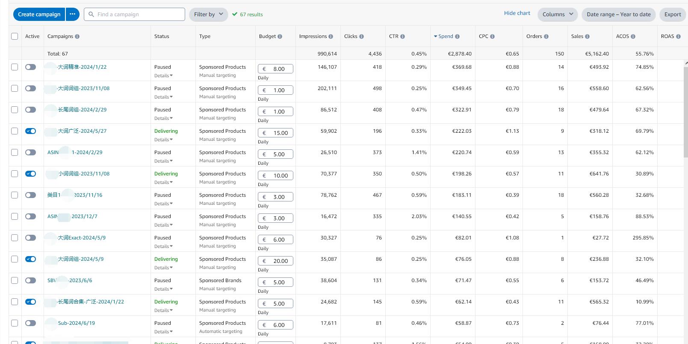Open the Filter by dropdown
The height and width of the screenshot is (344, 688).
pos(209,15)
